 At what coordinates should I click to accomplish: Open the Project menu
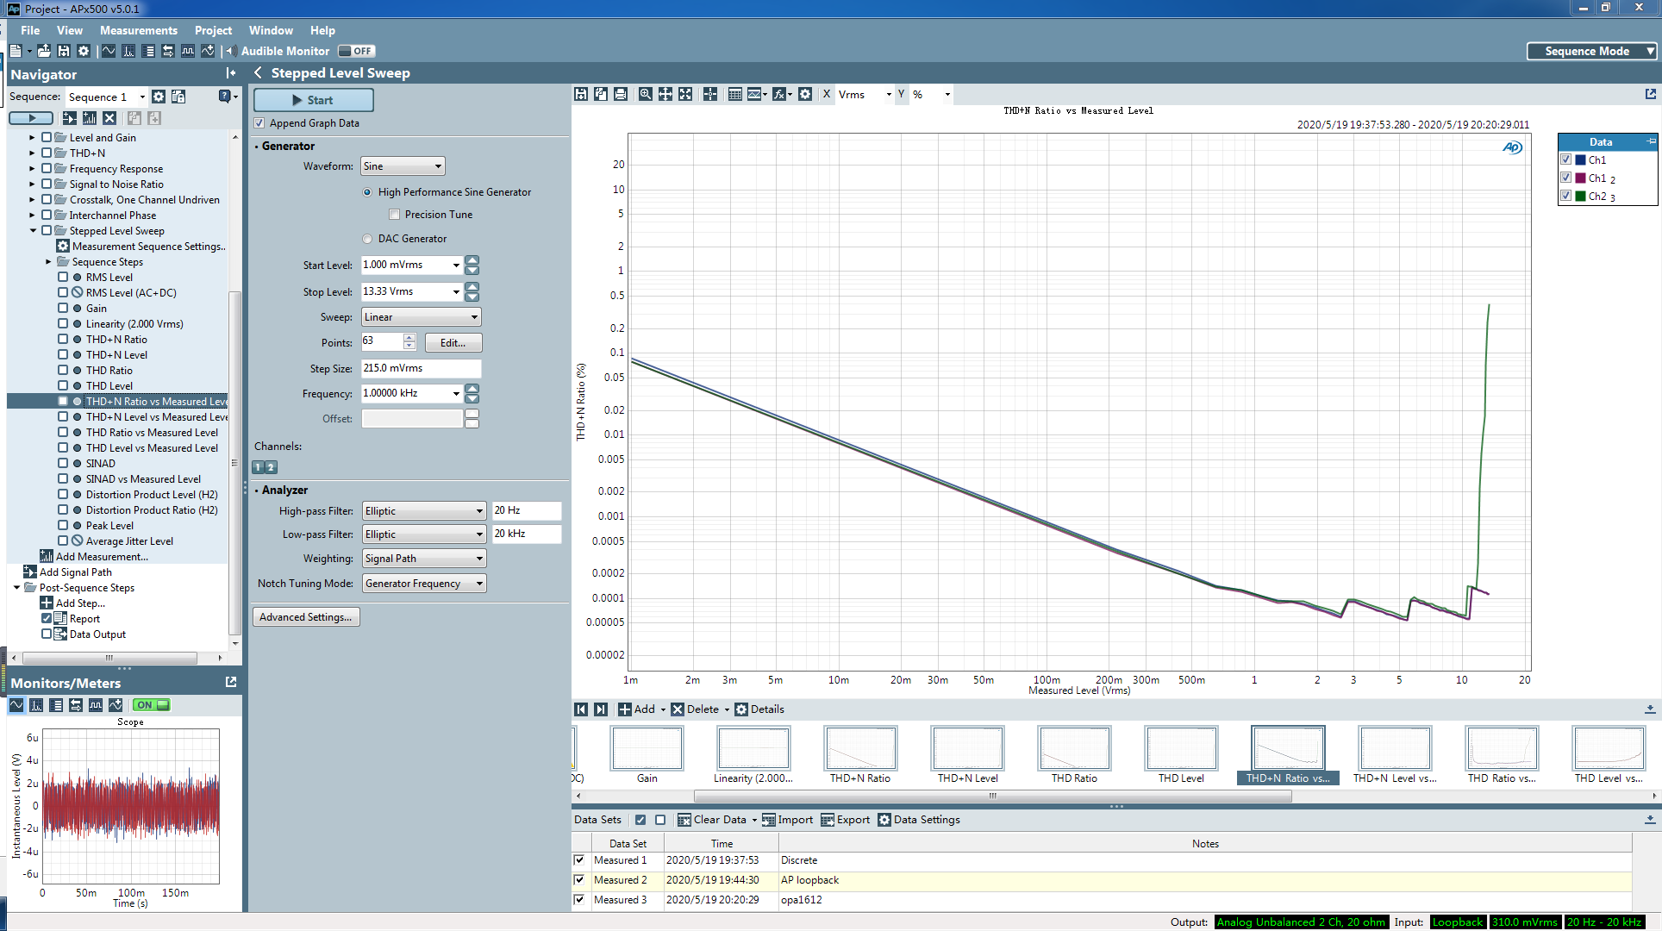point(214,30)
